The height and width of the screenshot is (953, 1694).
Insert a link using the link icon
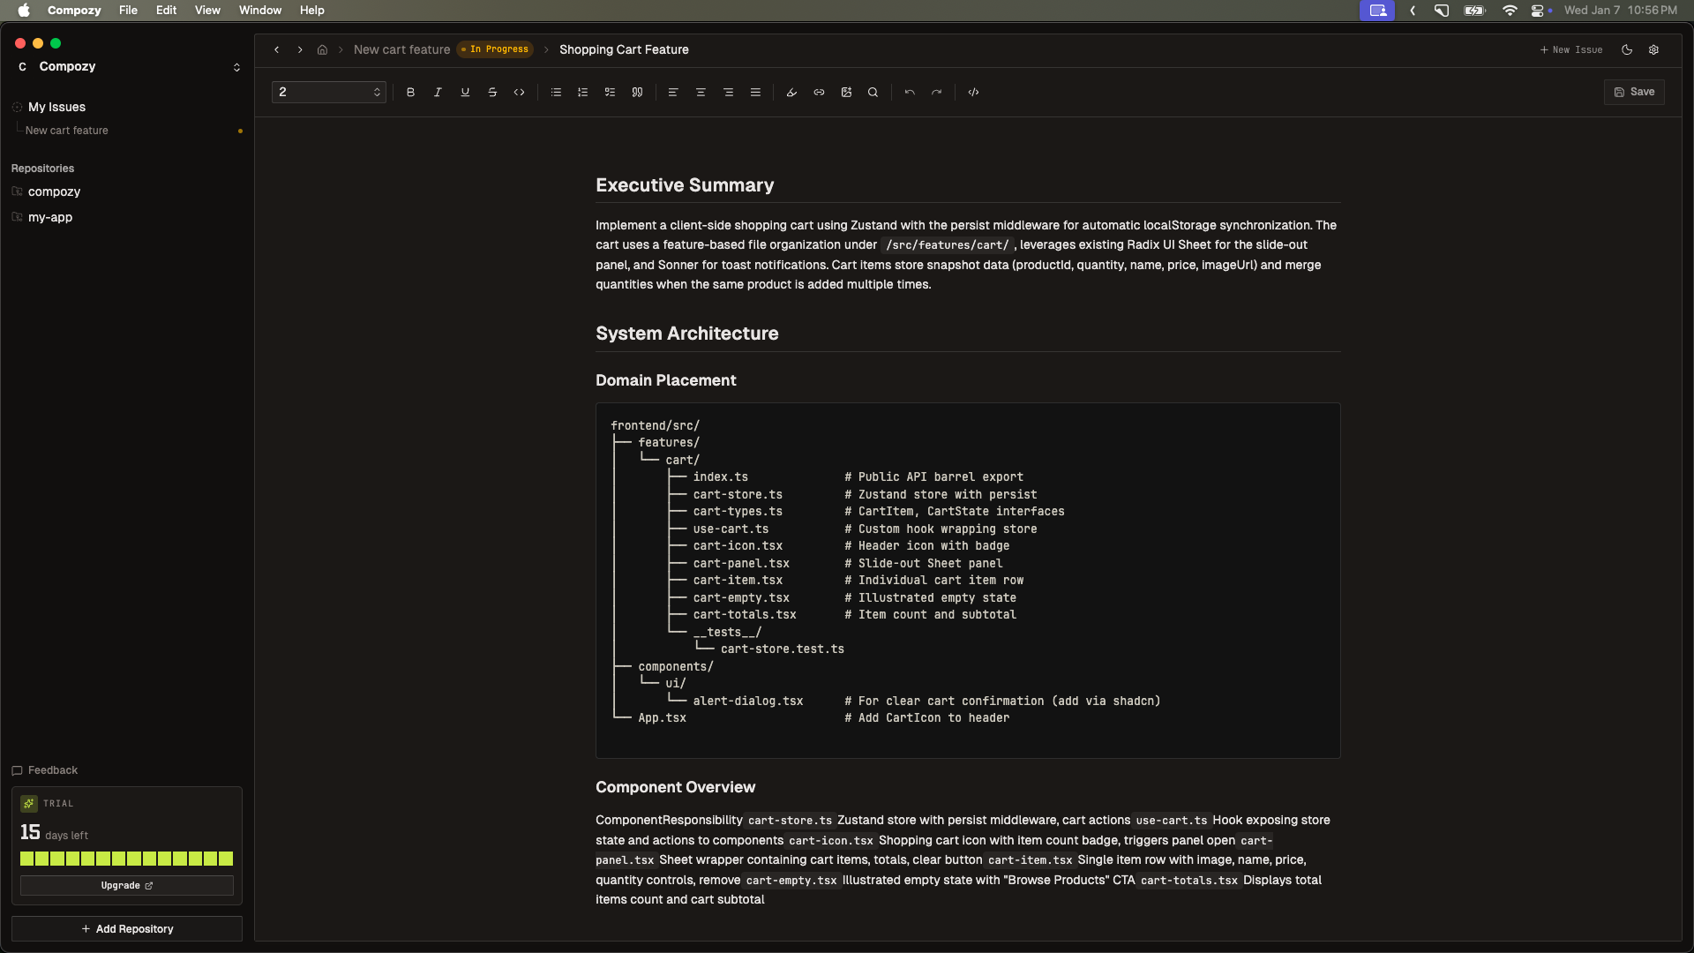click(819, 92)
